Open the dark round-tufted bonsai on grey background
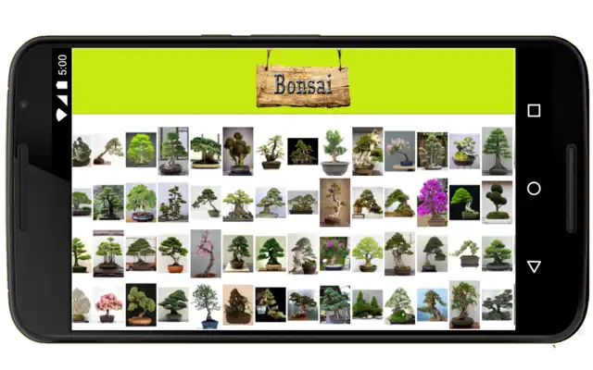Screen dimensions: 593x370 [238, 151]
